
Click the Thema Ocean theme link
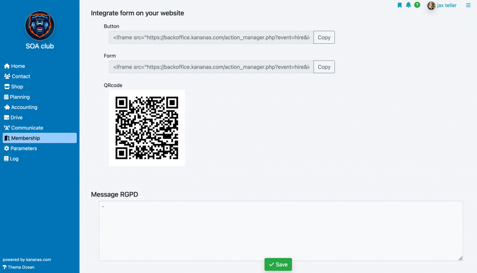[21, 267]
